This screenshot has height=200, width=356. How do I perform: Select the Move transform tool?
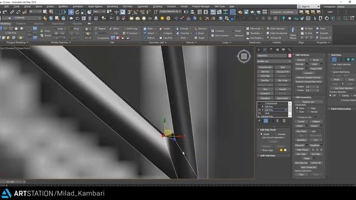point(71,12)
